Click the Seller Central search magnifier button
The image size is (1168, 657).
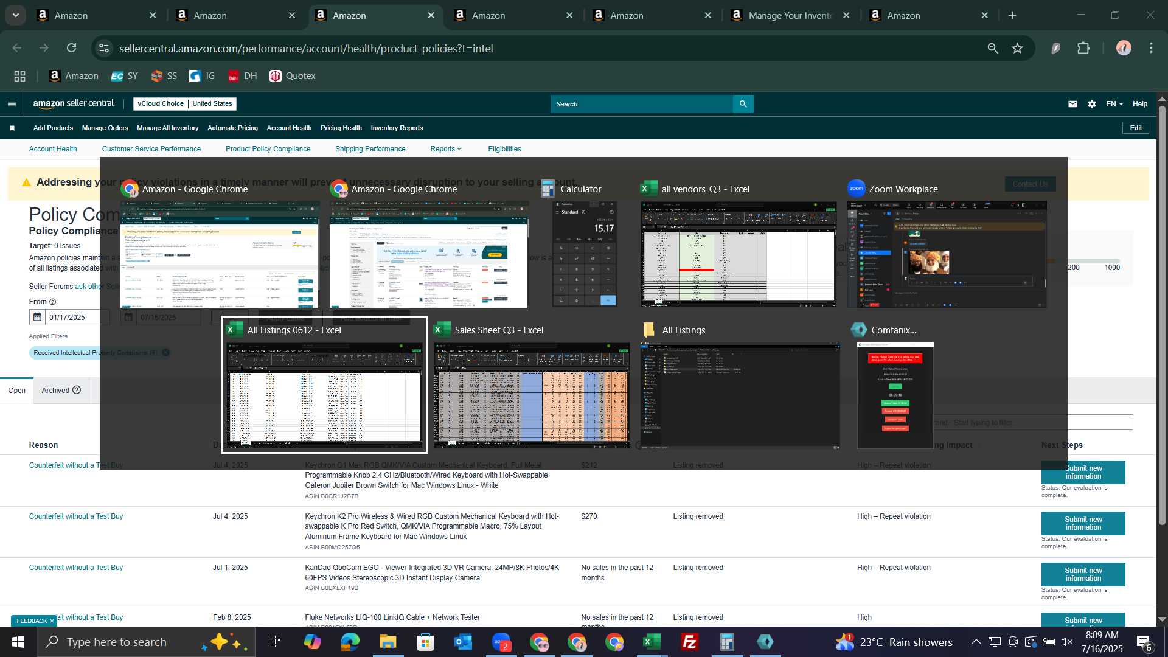(x=743, y=104)
